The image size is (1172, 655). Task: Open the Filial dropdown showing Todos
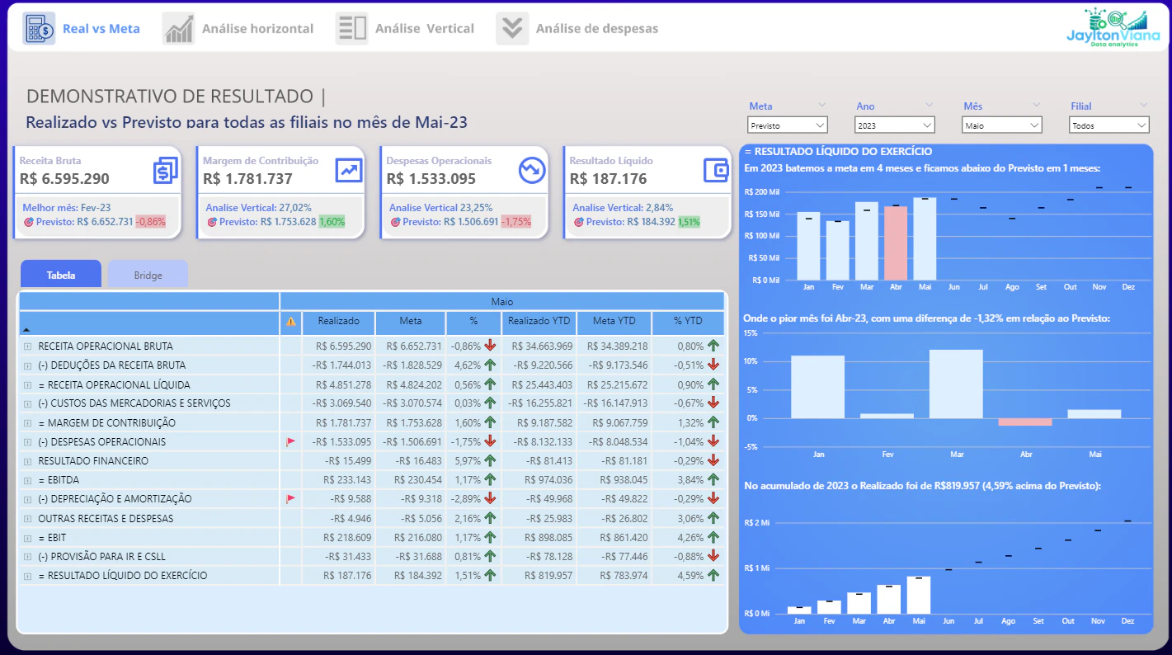[1109, 125]
